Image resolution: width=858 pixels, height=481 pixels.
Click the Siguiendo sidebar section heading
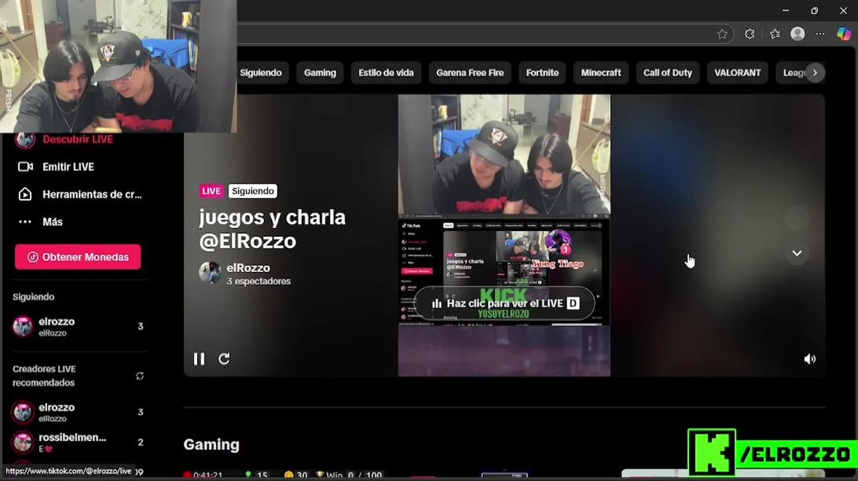[x=33, y=297]
